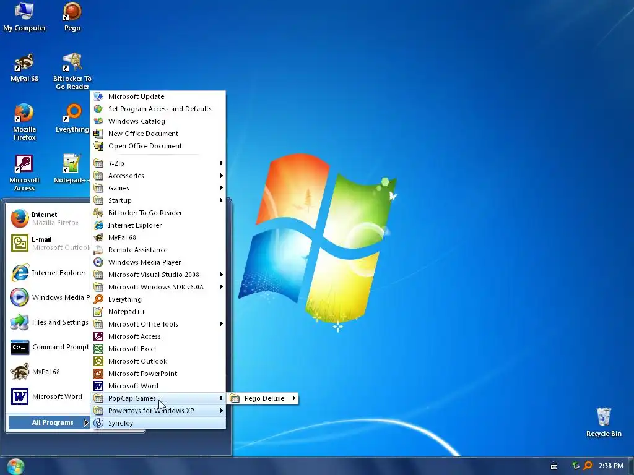Expand the Games submenu arrow
This screenshot has height=475, width=634.
221,188
